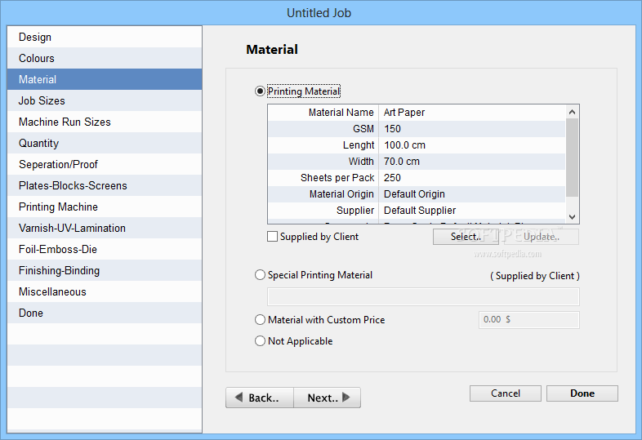Viewport: 642px width, 440px height.
Task: Click the GSM value 150
Action: (472, 129)
